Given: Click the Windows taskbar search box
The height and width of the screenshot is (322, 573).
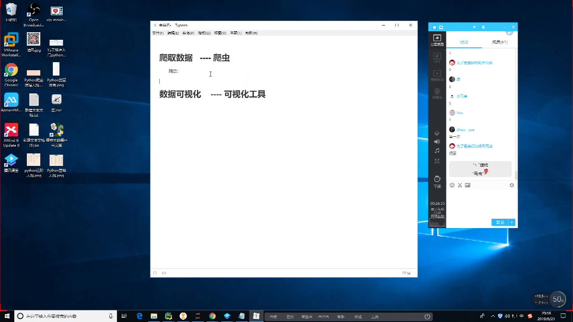Looking at the screenshot, I should click(58, 316).
